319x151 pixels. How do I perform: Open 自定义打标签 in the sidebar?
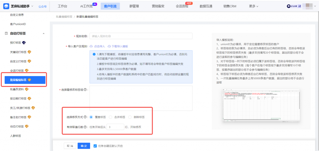pos(18,61)
